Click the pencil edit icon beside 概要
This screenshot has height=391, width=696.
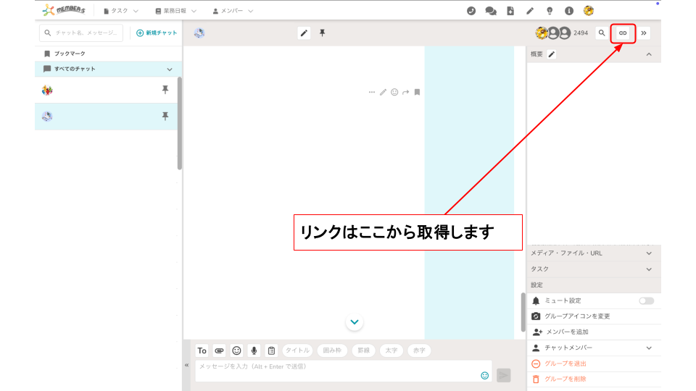pos(552,54)
